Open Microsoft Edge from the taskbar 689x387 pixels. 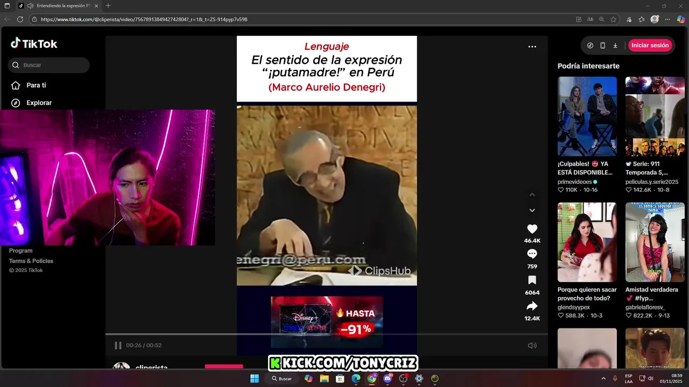tap(356, 378)
